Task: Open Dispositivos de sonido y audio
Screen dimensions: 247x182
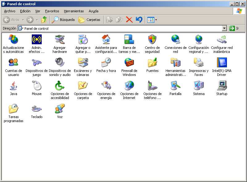Action: [x=60, y=63]
